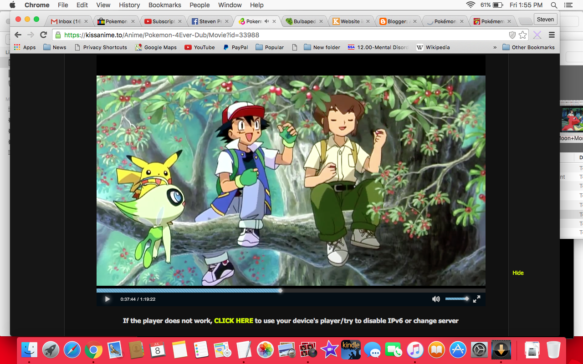Image resolution: width=583 pixels, height=364 pixels.
Task: Mute the video player audio
Action: (436, 299)
